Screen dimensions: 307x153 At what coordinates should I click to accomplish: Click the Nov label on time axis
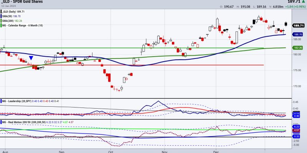tap(165, 151)
